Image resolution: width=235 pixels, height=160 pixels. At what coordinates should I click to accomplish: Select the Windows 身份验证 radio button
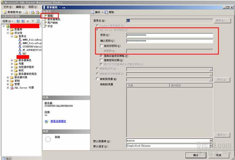click(x=97, y=25)
